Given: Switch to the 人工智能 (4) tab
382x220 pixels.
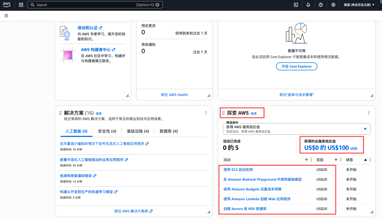Looking at the screenshot, I should click(76, 131).
